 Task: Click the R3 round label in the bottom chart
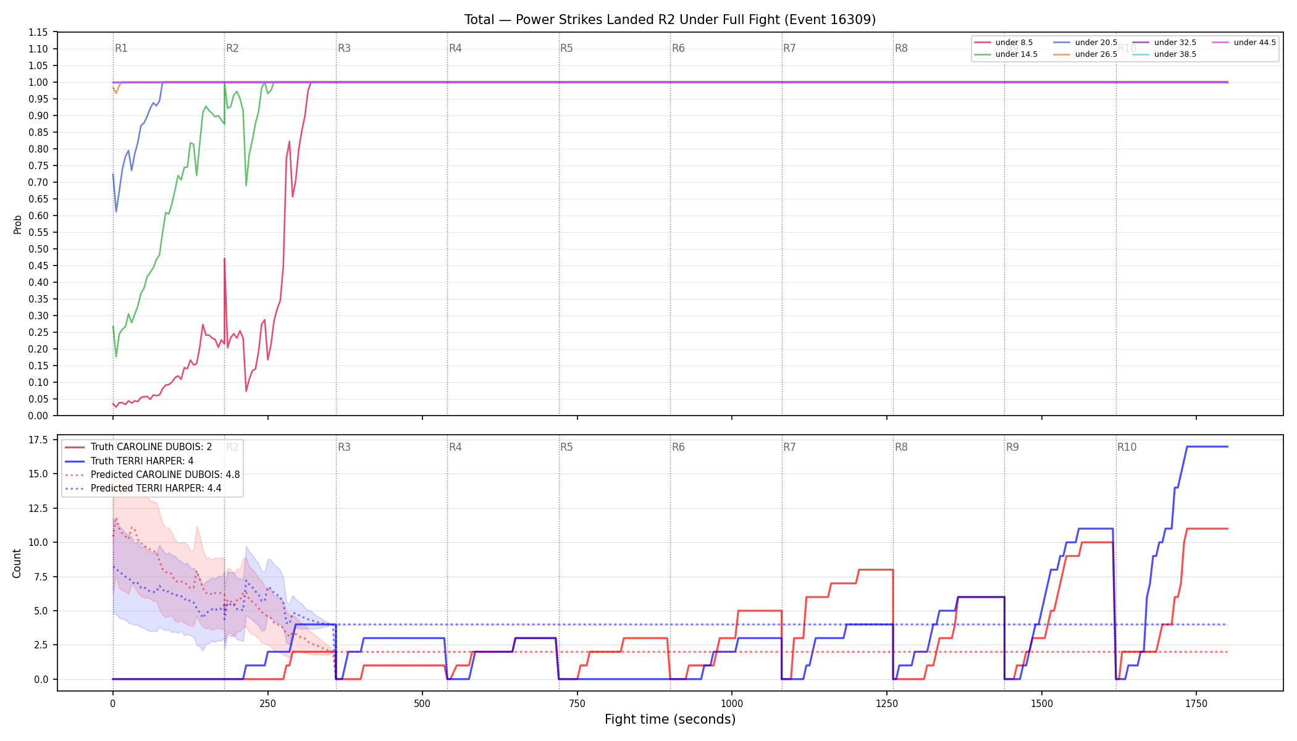tap(344, 447)
